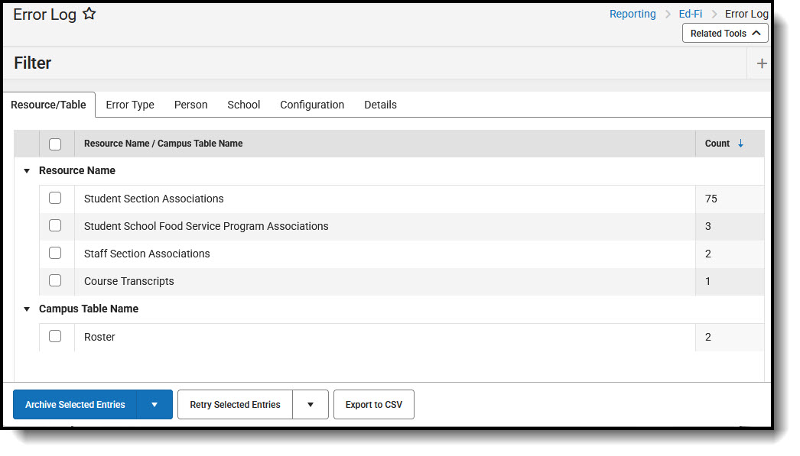
Task: Click the Export to CSV button
Action: pyautogui.click(x=373, y=404)
